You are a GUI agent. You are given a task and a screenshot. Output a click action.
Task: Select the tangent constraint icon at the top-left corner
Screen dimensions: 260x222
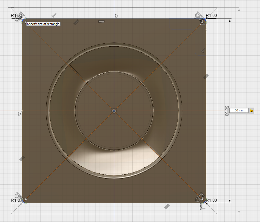(19, 17)
